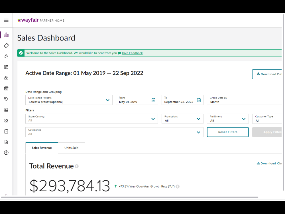Open the notepad document sidebar icon
The width and height of the screenshot is (285, 214).
[x=6, y=131]
